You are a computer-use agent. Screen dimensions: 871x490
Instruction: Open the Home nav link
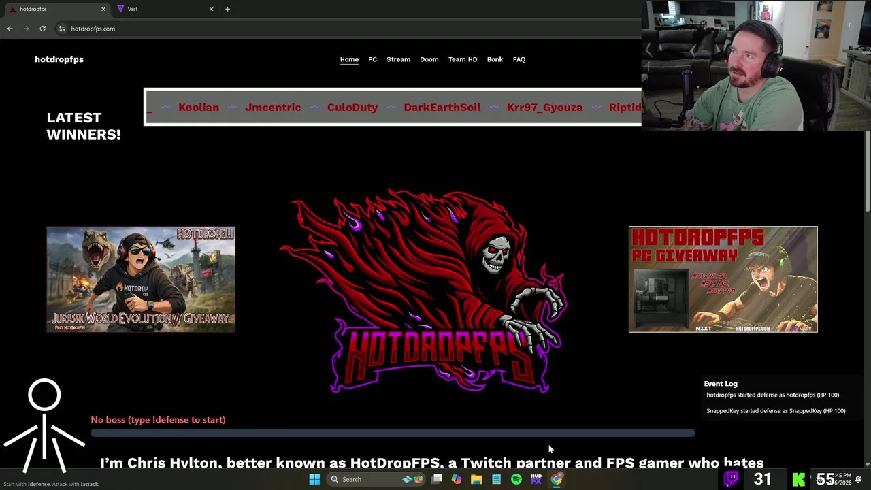coord(349,59)
